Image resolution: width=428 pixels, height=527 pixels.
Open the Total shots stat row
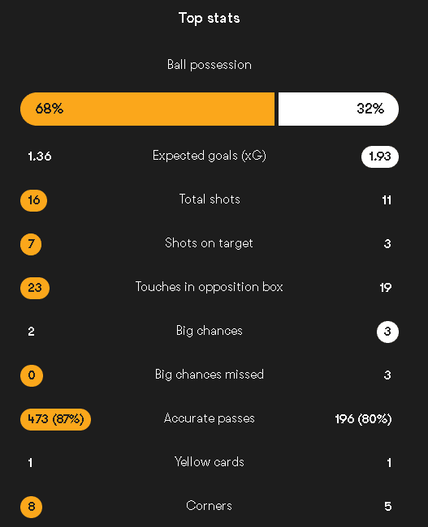(x=209, y=200)
